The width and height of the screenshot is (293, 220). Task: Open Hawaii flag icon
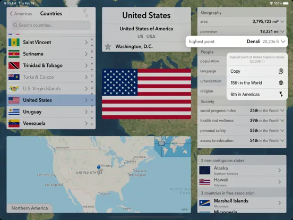click(x=204, y=182)
